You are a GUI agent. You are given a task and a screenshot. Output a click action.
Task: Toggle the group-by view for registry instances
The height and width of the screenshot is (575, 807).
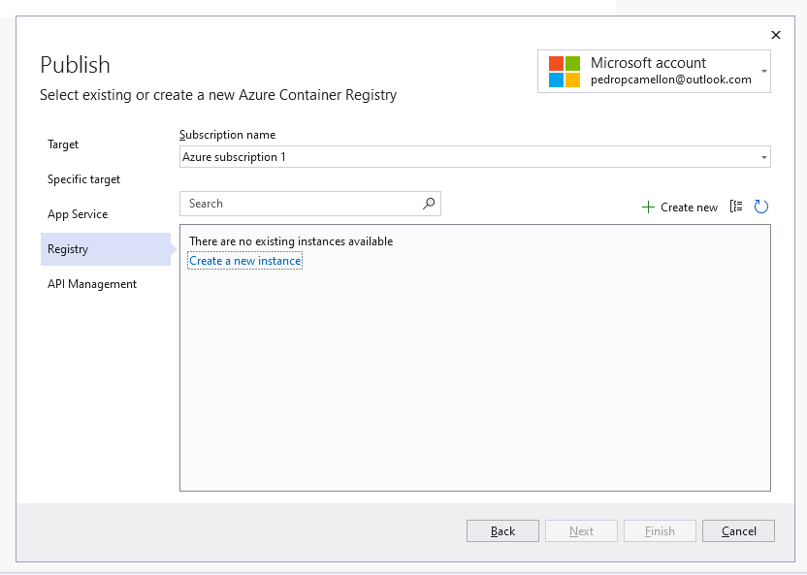click(735, 207)
